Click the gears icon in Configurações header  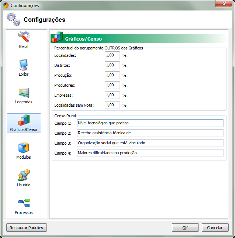14,20
